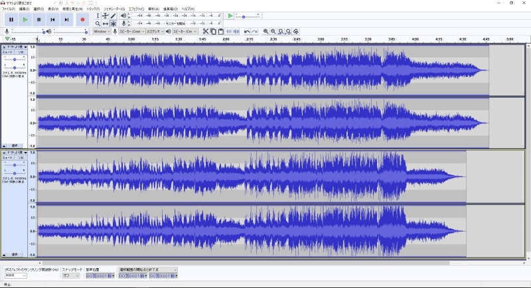Image resolution: width=531 pixels, height=288 pixels.
Task: Click the Silence audio icon
Action: (x=236, y=31)
